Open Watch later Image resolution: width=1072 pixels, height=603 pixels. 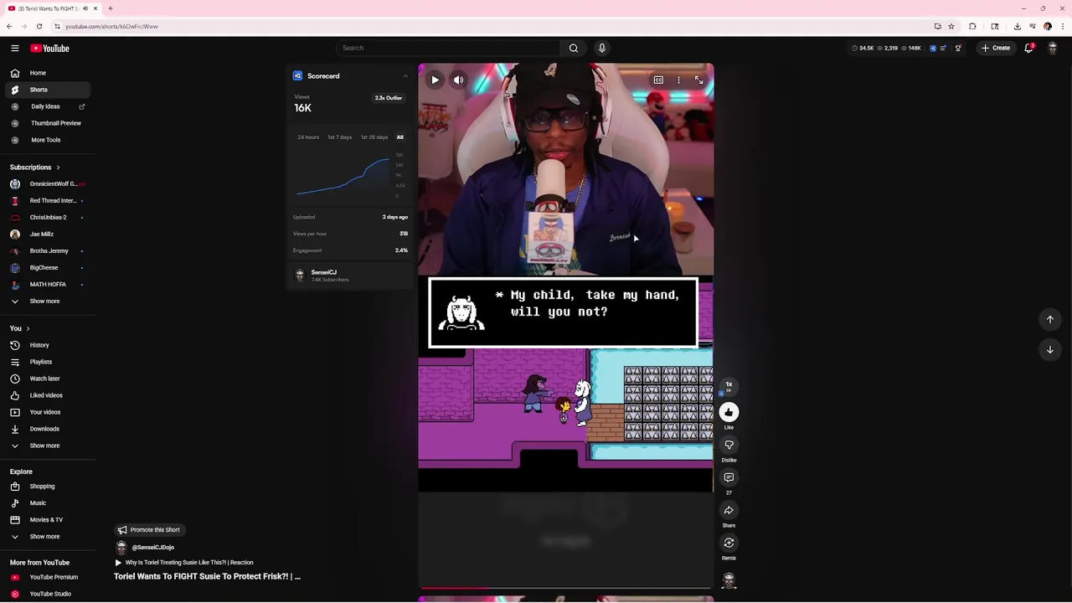49,379
